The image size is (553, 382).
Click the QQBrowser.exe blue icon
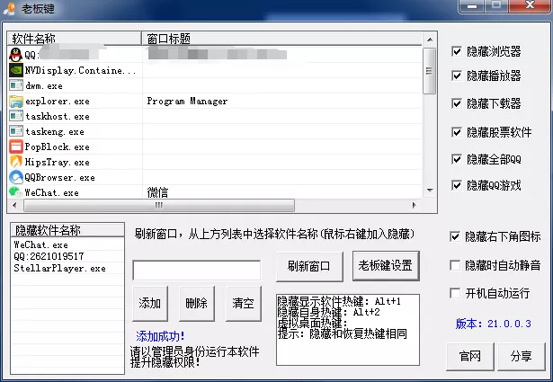(x=16, y=177)
